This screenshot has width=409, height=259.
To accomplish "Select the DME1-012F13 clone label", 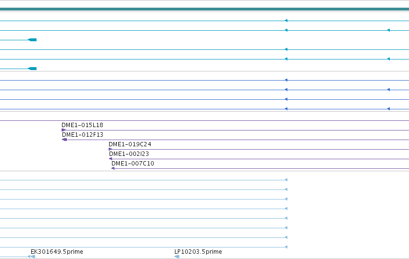I will click(x=83, y=135).
